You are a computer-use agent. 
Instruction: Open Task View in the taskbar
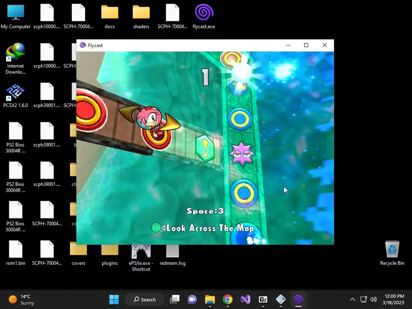point(175,299)
